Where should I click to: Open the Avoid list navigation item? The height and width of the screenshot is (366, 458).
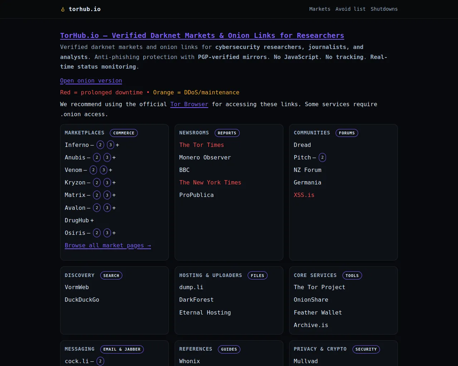pos(350,9)
